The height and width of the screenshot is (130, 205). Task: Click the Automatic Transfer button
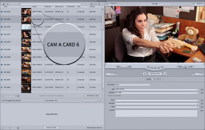click(51, 128)
